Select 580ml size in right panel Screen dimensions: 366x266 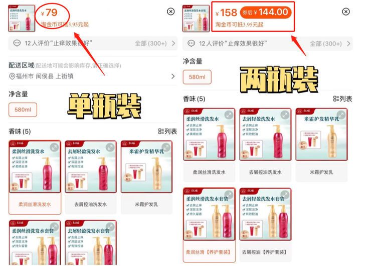click(197, 77)
